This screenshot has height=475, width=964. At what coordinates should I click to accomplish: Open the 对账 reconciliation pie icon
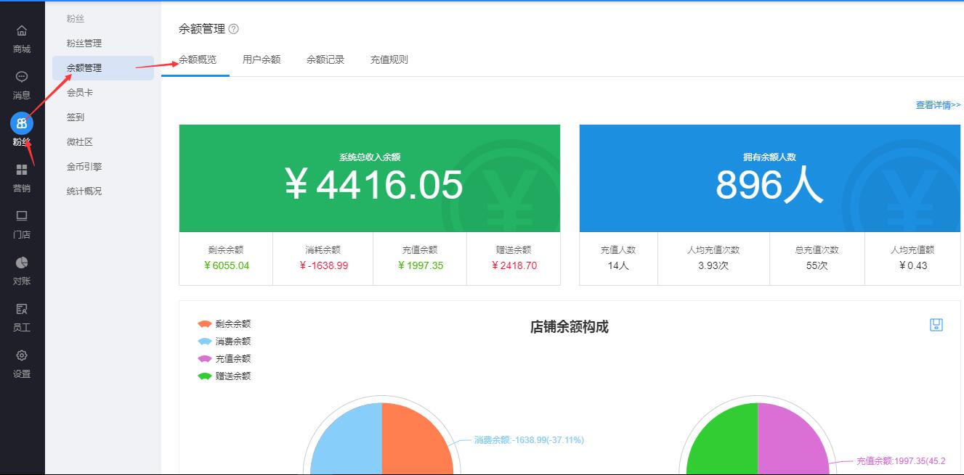22,263
